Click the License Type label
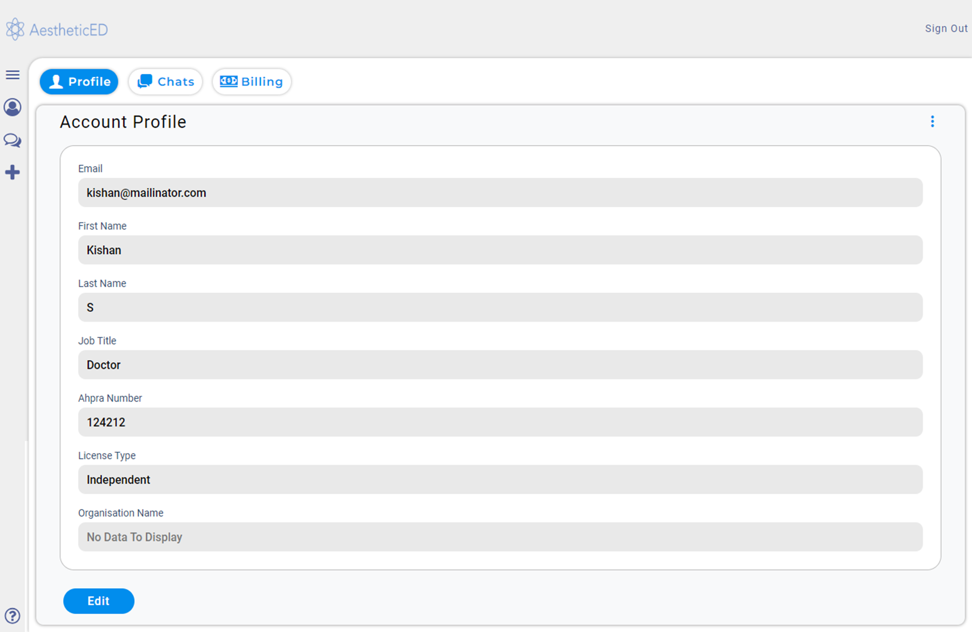Viewport: 972px width, 632px height. tap(107, 456)
